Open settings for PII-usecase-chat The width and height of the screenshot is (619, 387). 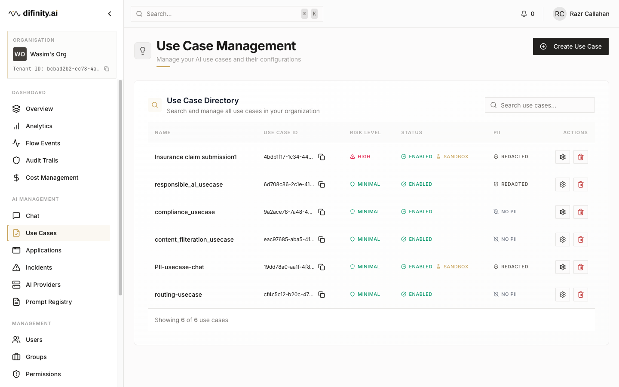click(563, 267)
